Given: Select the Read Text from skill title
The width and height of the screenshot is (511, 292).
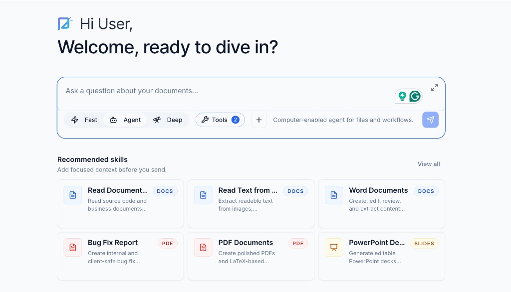Looking at the screenshot, I should click(248, 190).
